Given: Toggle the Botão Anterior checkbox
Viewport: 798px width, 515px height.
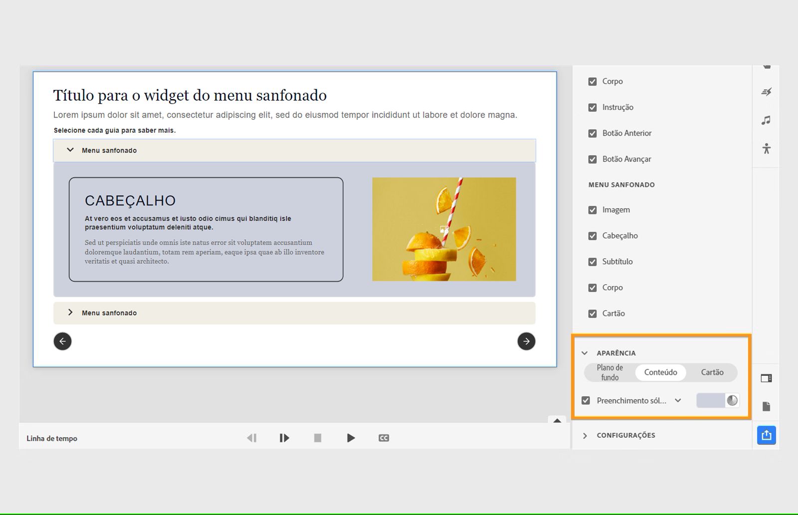Looking at the screenshot, I should (x=593, y=133).
